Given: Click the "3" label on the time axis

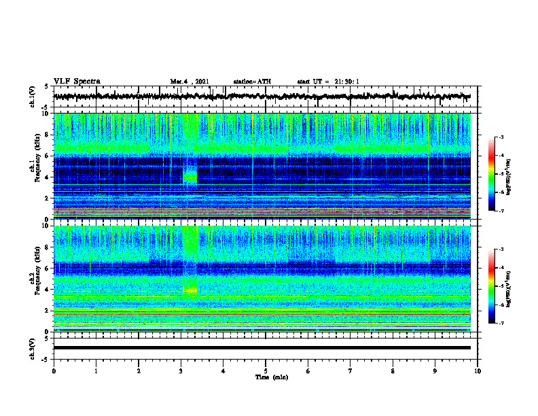Looking at the screenshot, I should (181, 371).
